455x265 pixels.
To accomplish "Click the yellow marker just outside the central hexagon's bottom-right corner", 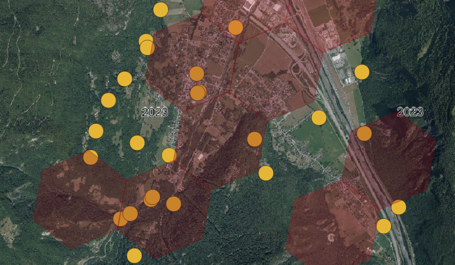I will [x=266, y=173].
